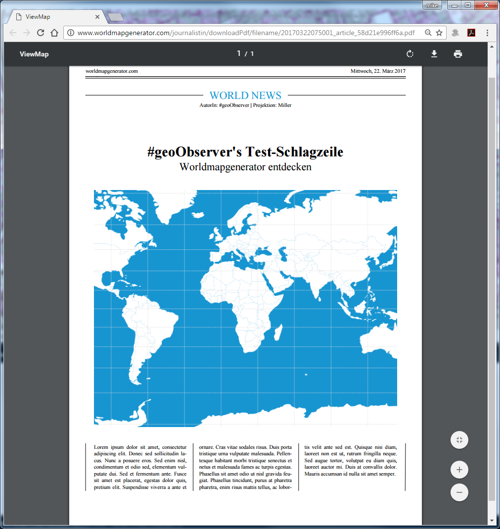
Task: Minimize the browser window
Action: coord(455,5)
